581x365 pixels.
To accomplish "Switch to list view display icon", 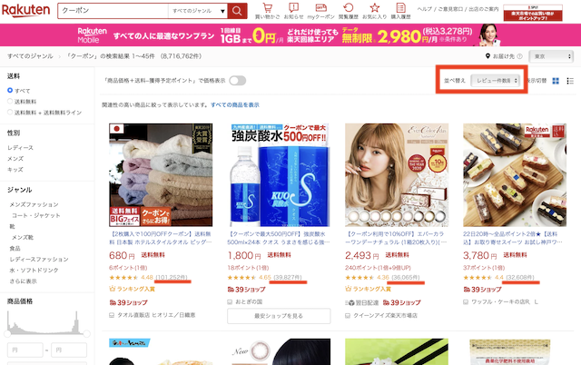I will pos(570,81).
